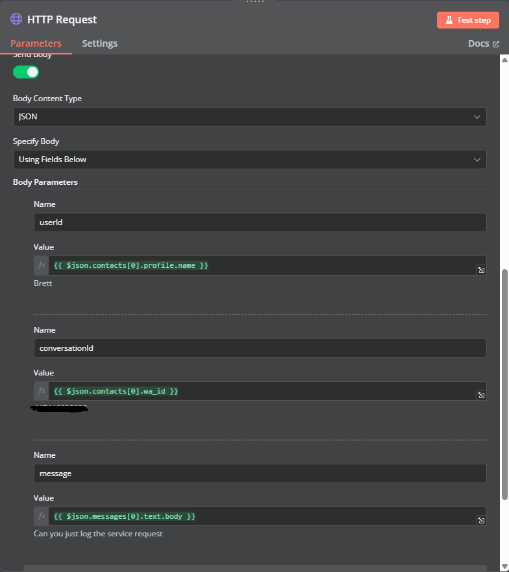
Task: Click the message name input field
Action: point(260,473)
